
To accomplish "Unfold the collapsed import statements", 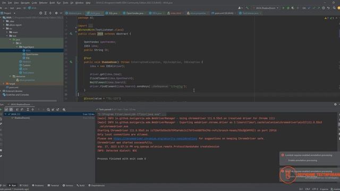I will 90,26.
